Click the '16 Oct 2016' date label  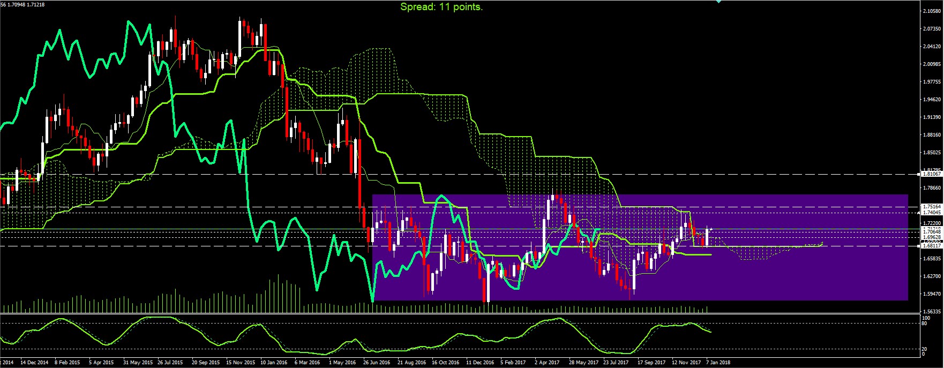pyautogui.click(x=445, y=363)
